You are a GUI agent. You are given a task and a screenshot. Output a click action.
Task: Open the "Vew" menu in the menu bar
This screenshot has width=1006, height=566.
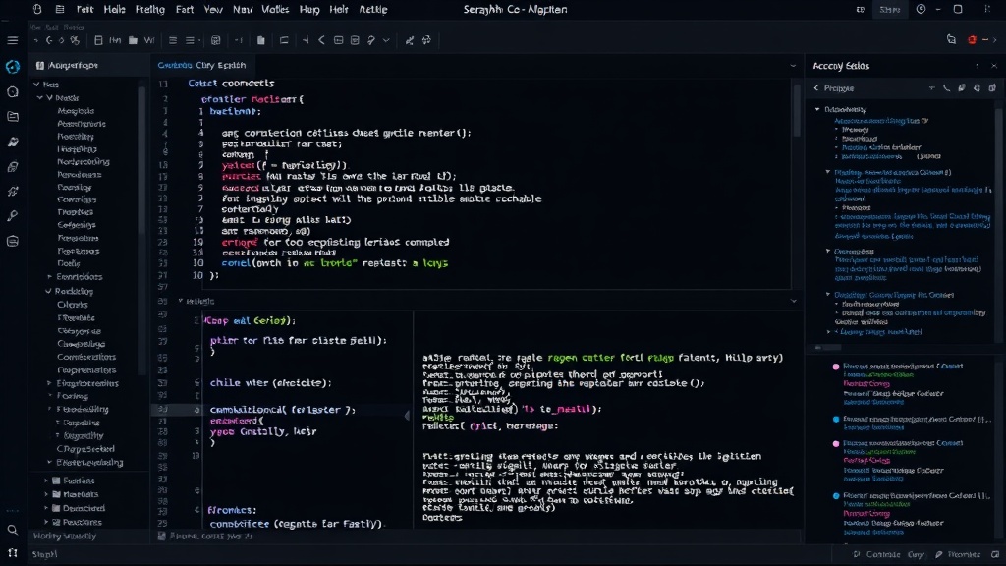pos(213,9)
